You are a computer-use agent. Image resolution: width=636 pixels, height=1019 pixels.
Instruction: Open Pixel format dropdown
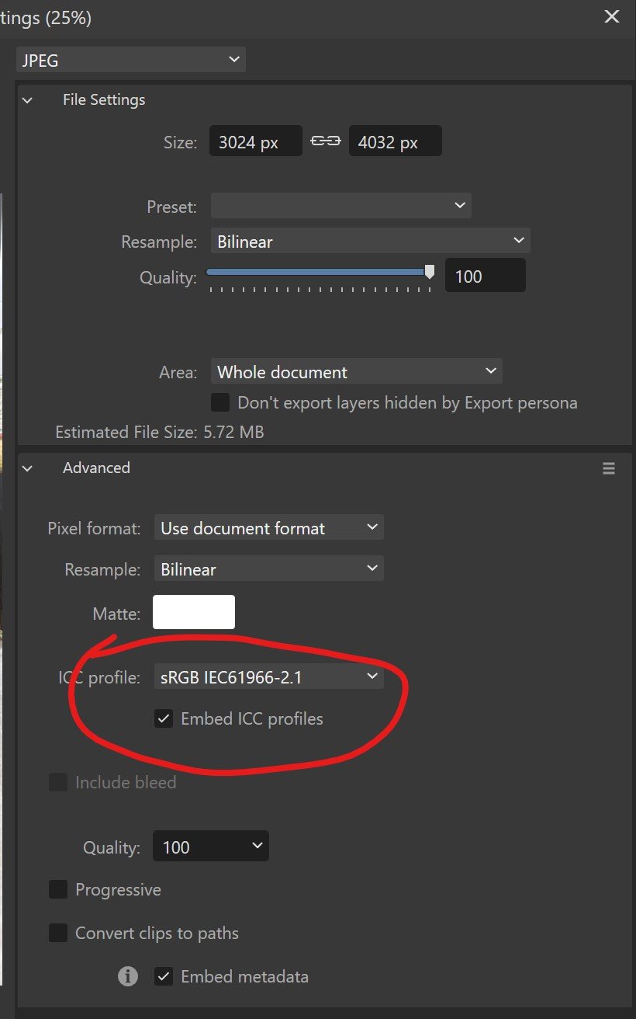(x=268, y=528)
